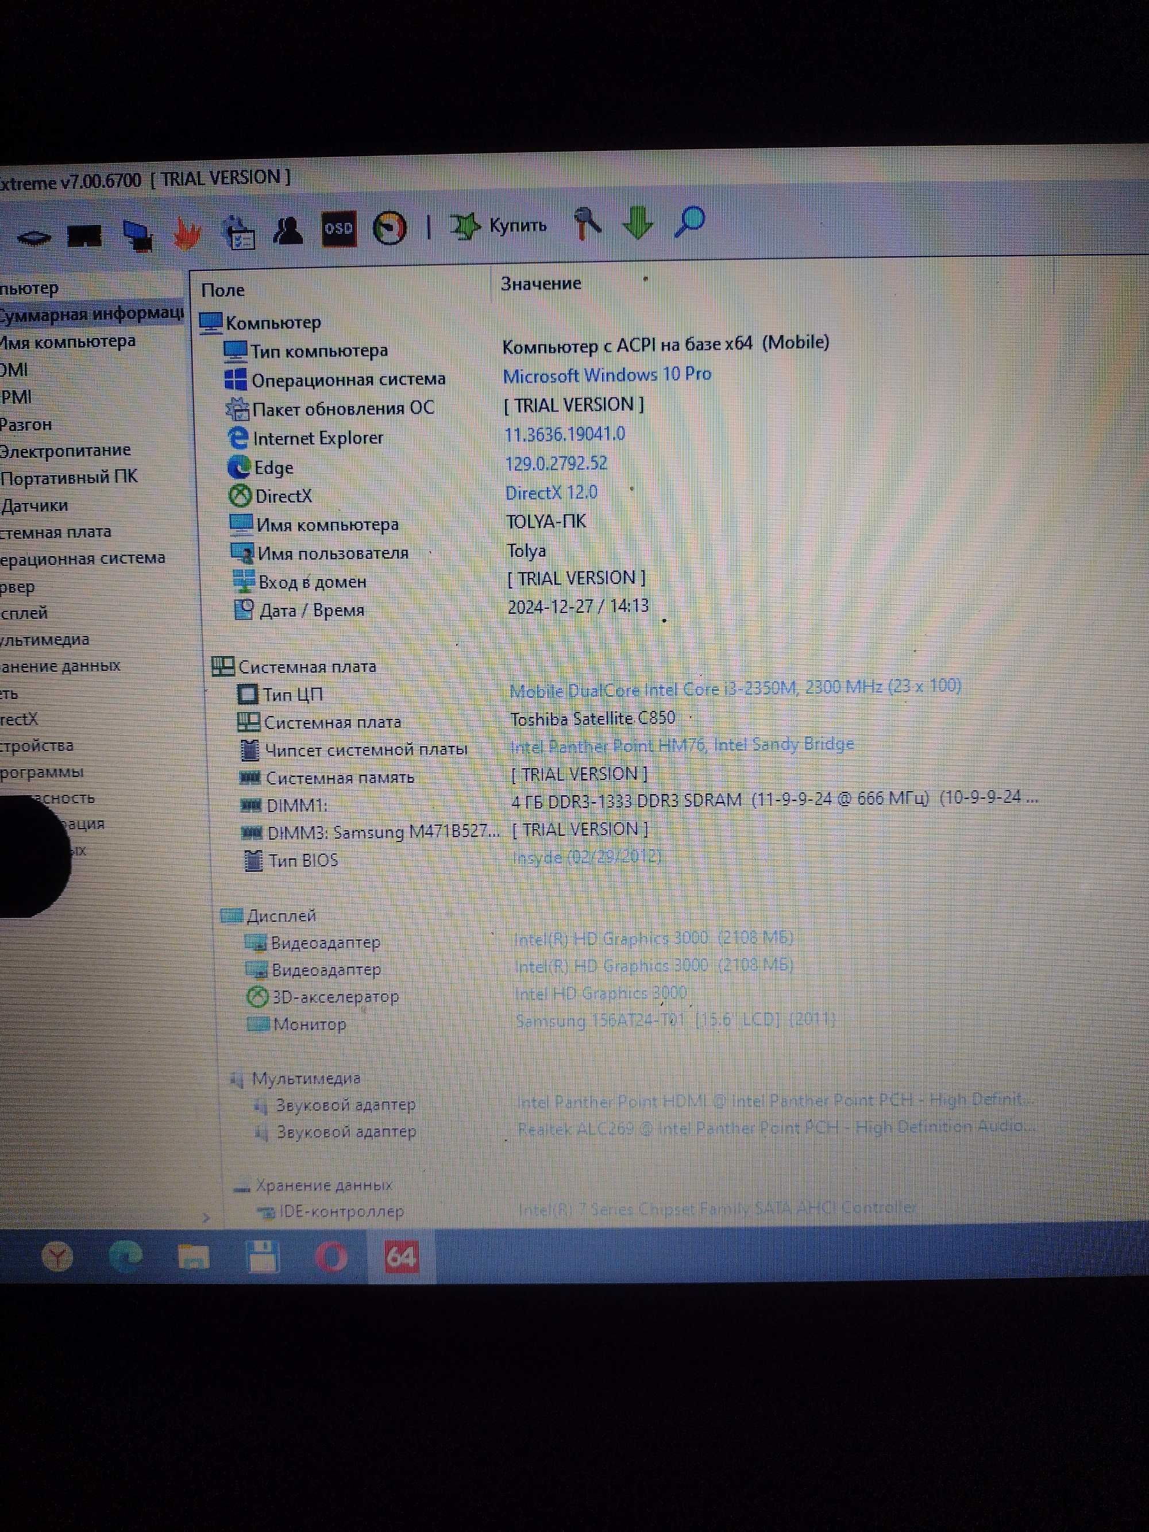Open the network monitors toolbar icon
The image size is (1149, 1532).
coord(138,236)
